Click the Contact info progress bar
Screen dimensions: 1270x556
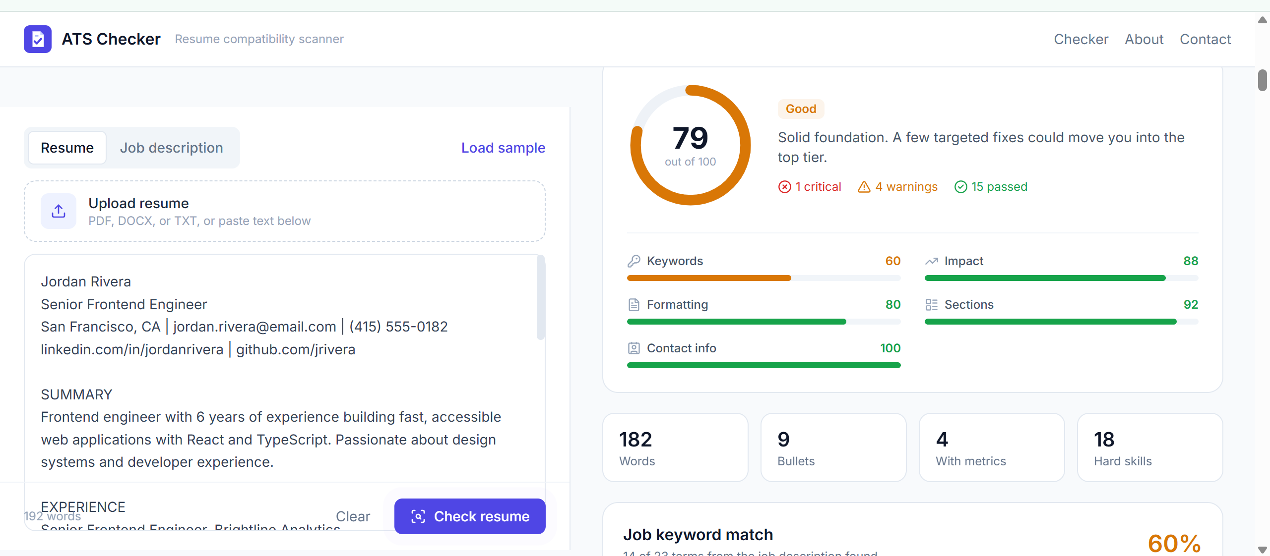tap(764, 365)
